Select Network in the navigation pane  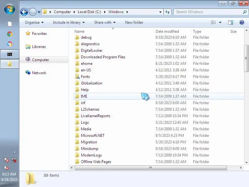tap(39, 73)
